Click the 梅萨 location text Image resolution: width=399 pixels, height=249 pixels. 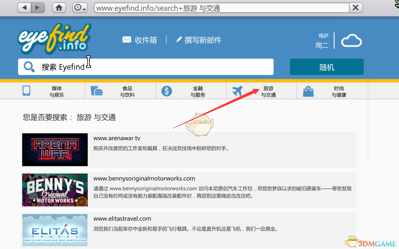tap(324, 36)
